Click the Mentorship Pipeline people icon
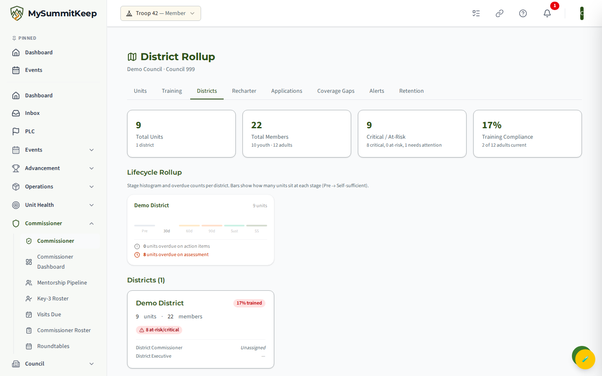The width and height of the screenshot is (602, 376). point(29,283)
